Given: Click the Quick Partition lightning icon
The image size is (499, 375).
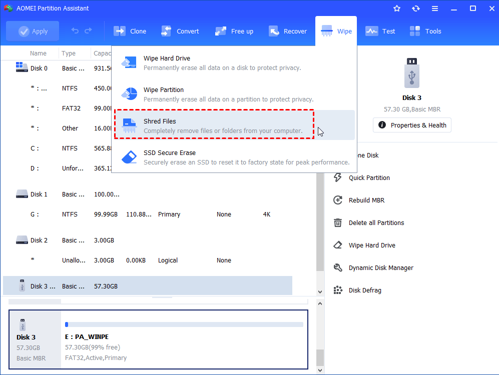Looking at the screenshot, I should click(x=338, y=177).
